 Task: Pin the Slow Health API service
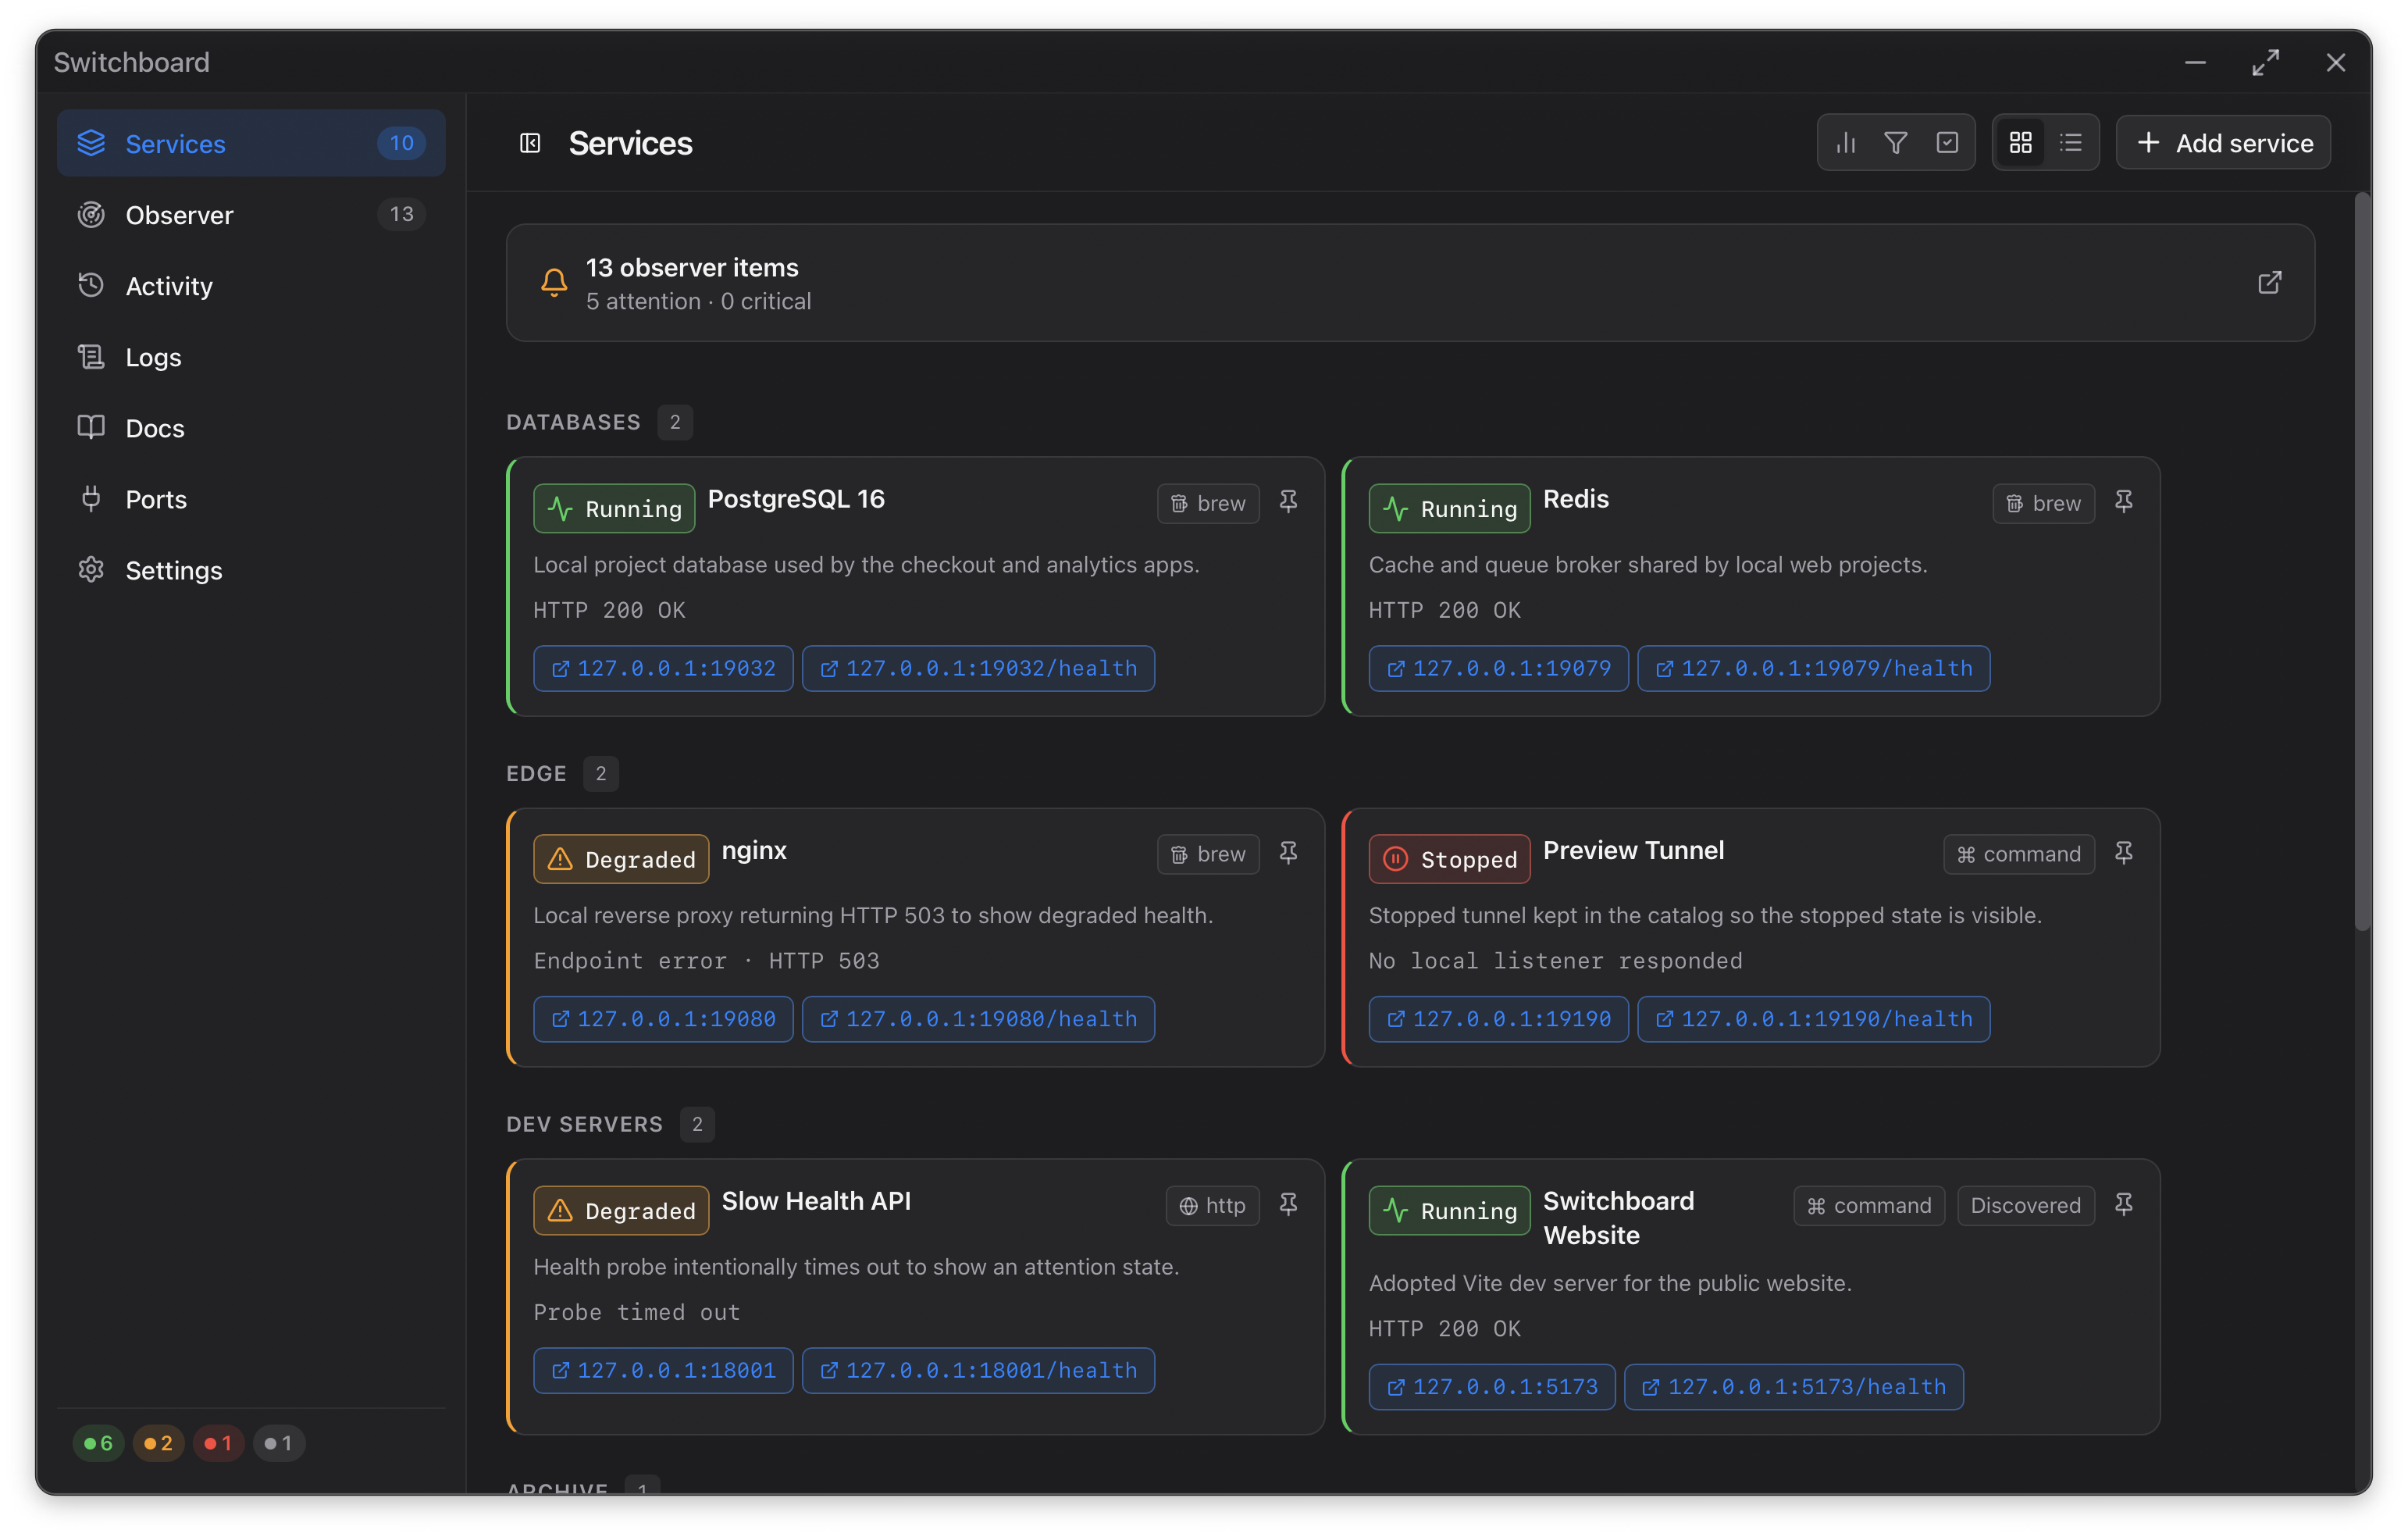click(x=1288, y=1204)
